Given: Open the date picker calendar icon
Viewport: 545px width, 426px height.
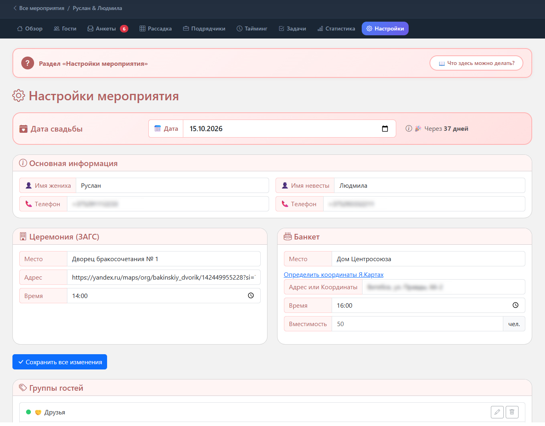Looking at the screenshot, I should click(x=385, y=129).
